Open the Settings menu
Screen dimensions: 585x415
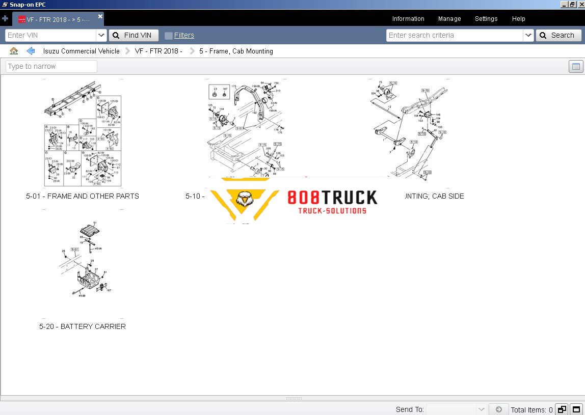(486, 19)
